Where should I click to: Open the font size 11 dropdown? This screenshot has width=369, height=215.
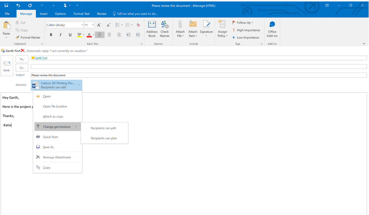point(93,25)
